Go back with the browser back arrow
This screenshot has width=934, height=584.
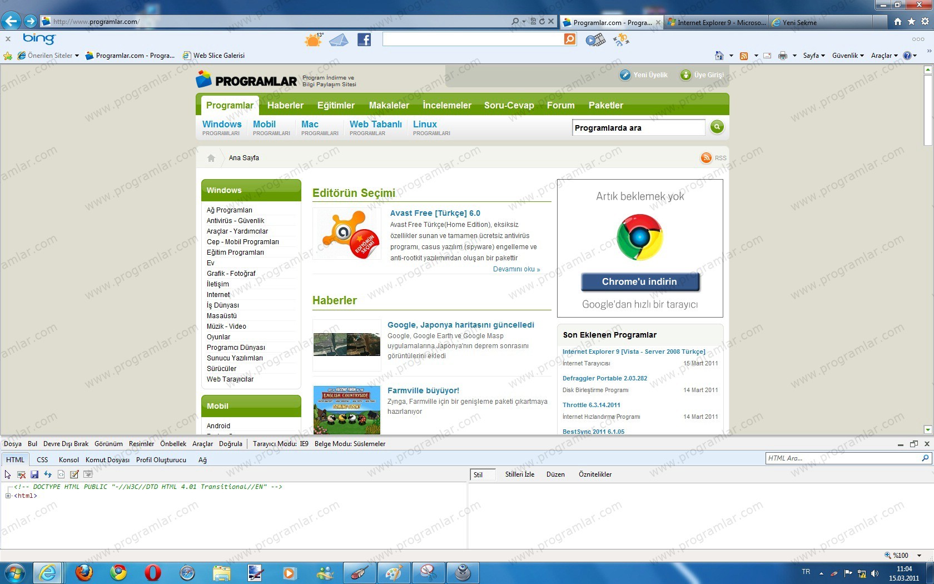[x=11, y=21]
